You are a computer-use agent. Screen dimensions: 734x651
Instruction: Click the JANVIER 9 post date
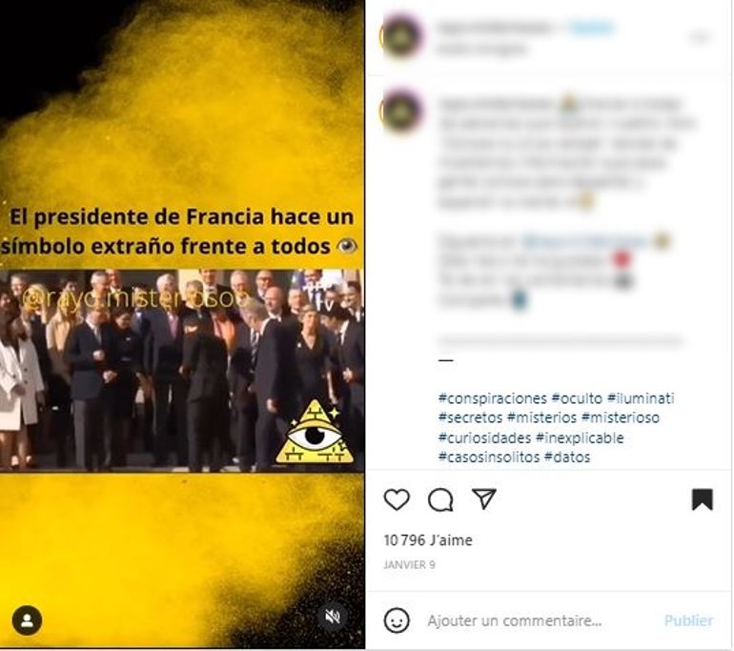pyautogui.click(x=409, y=565)
